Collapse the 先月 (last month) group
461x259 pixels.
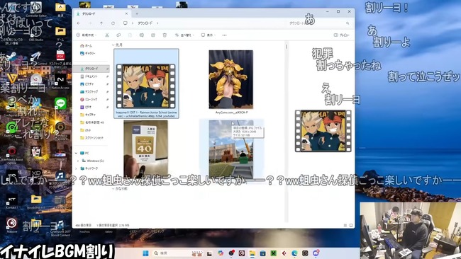[113, 45]
